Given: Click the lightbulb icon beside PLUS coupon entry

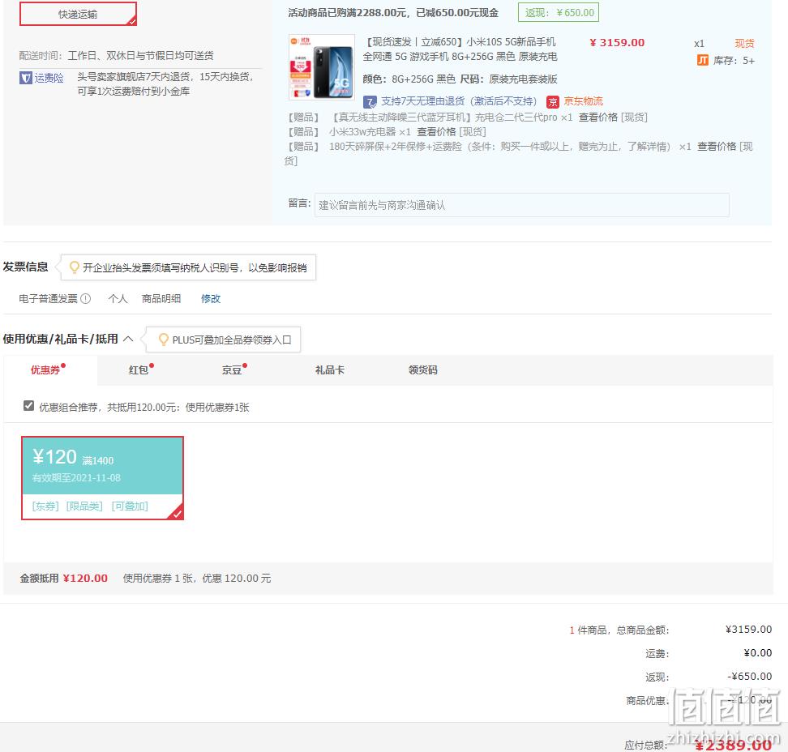Looking at the screenshot, I should coord(163,340).
